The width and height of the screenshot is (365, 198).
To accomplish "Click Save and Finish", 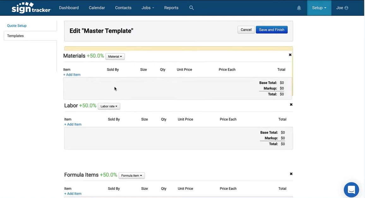I will (x=272, y=30).
